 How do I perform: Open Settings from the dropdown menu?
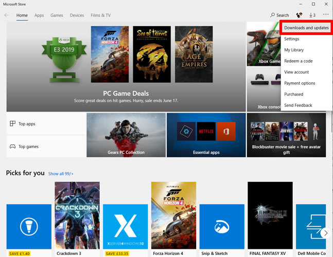(306, 39)
